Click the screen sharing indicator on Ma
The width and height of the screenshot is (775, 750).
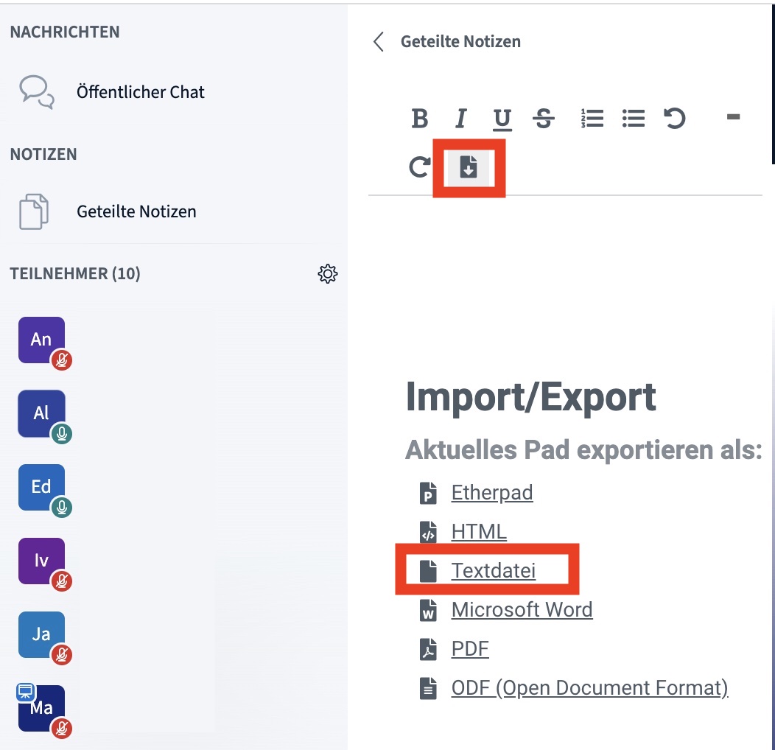point(27,691)
